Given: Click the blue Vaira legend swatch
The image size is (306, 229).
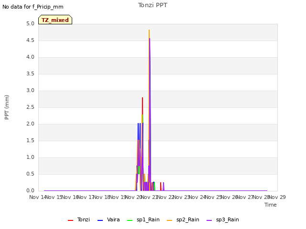Looking at the screenshot, I should 100,220.
